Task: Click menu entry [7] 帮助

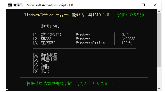Action: 41,67
